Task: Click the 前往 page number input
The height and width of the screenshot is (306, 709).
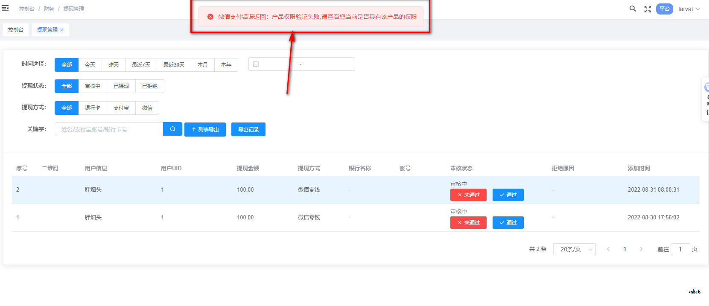Action: [x=680, y=249]
